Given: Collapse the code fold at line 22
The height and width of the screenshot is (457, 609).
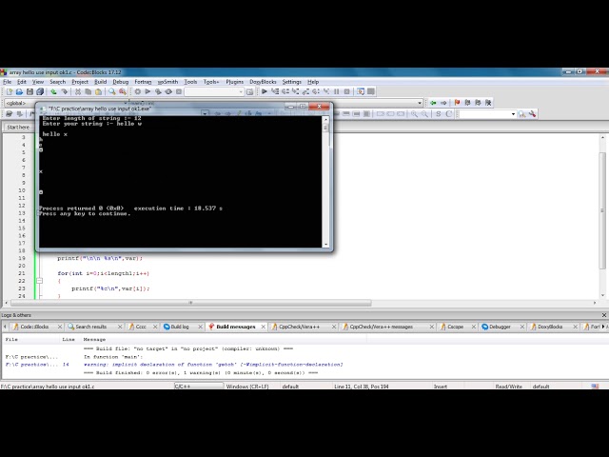Looking at the screenshot, I should tap(40, 281).
